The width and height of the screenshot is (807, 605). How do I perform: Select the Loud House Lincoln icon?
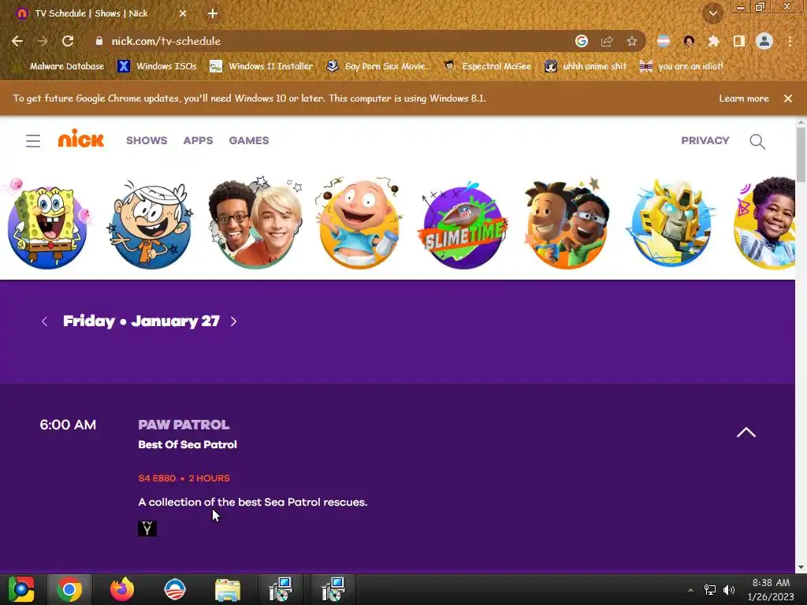[x=151, y=225]
